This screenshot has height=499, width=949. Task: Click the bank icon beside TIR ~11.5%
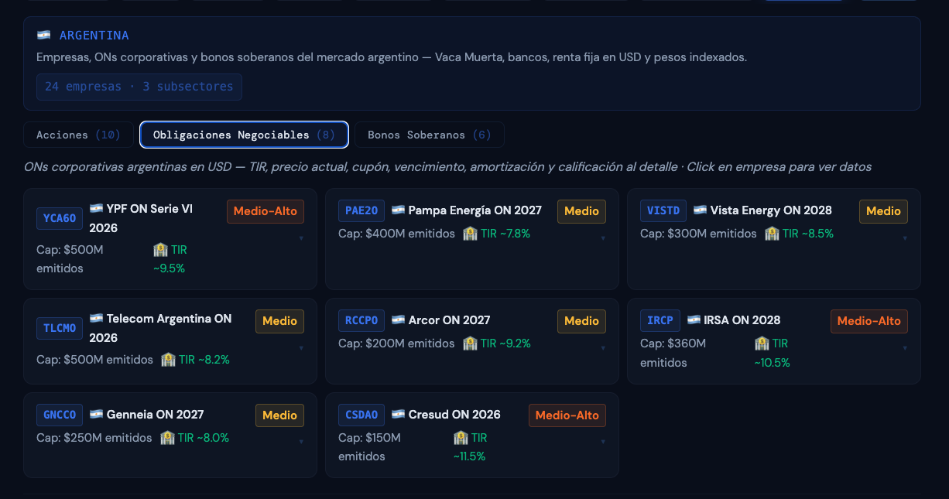pos(461,438)
